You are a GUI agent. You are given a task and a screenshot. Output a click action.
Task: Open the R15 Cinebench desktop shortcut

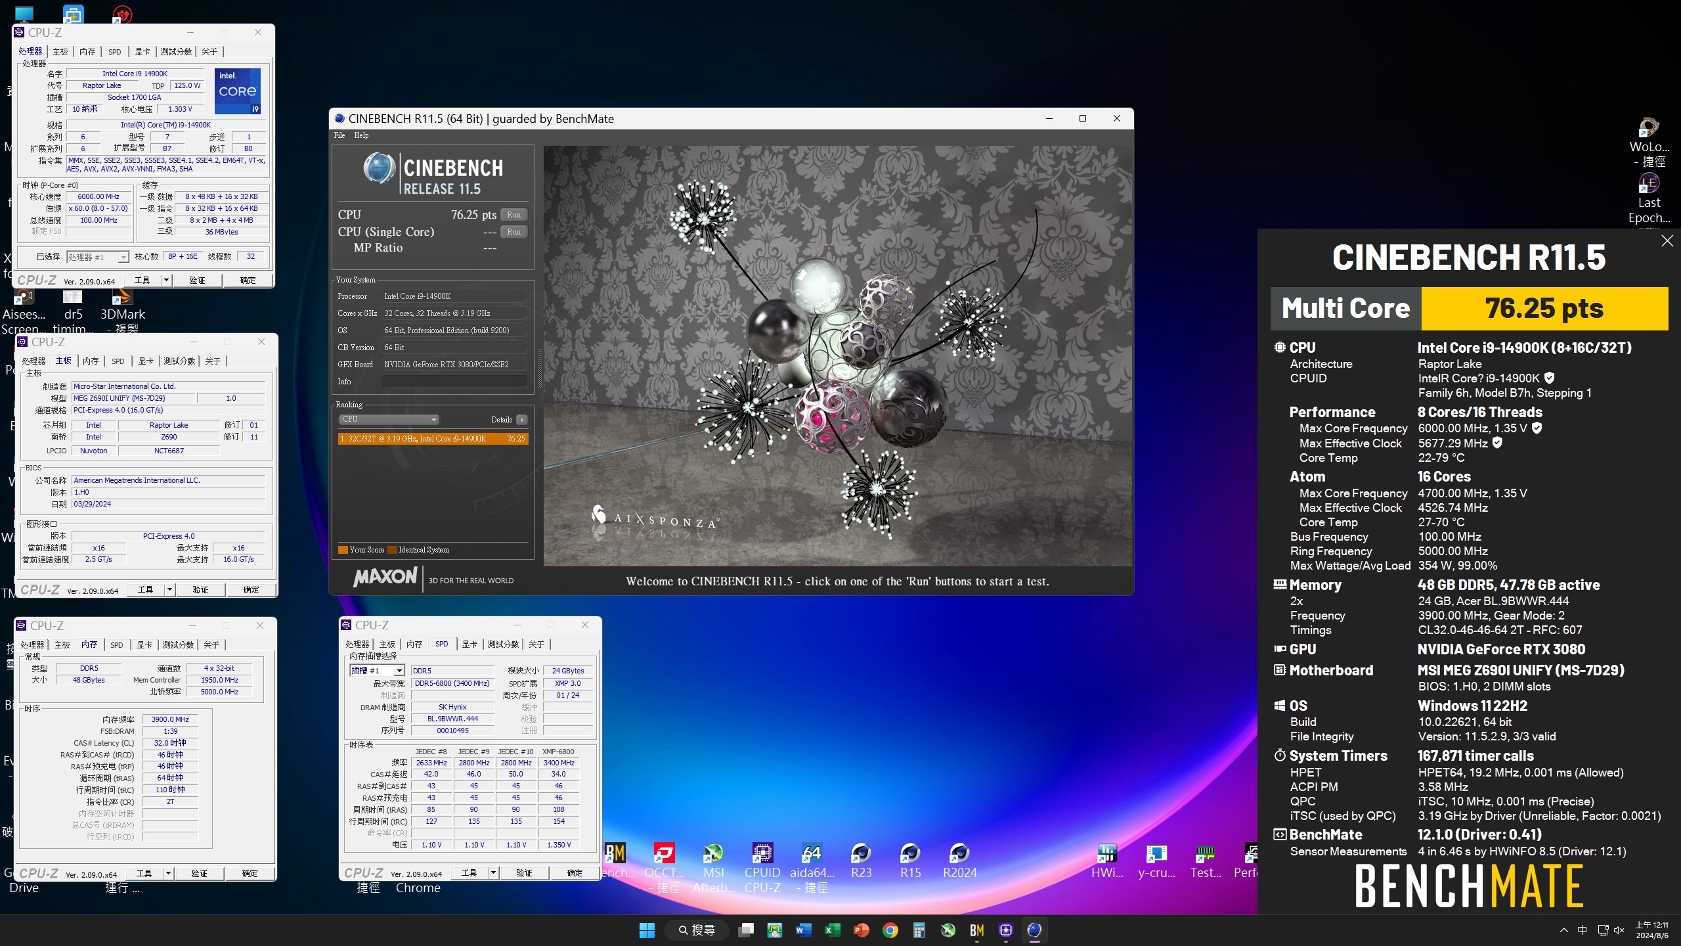point(910,861)
